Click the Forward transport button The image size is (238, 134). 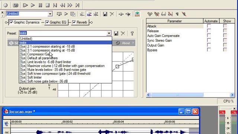(70, 5)
